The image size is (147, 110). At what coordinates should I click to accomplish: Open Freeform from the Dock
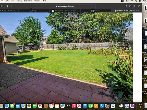pos(63,106)
